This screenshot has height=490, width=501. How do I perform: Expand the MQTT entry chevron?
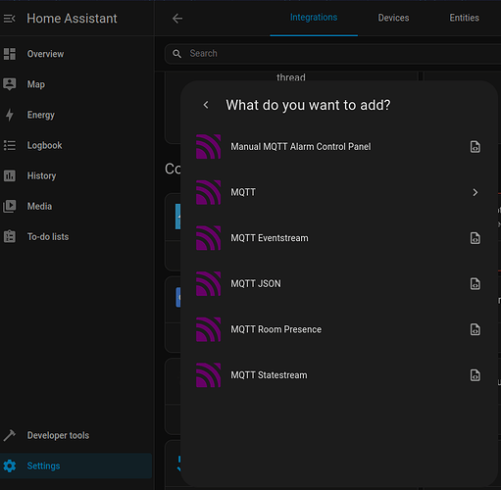tap(476, 192)
